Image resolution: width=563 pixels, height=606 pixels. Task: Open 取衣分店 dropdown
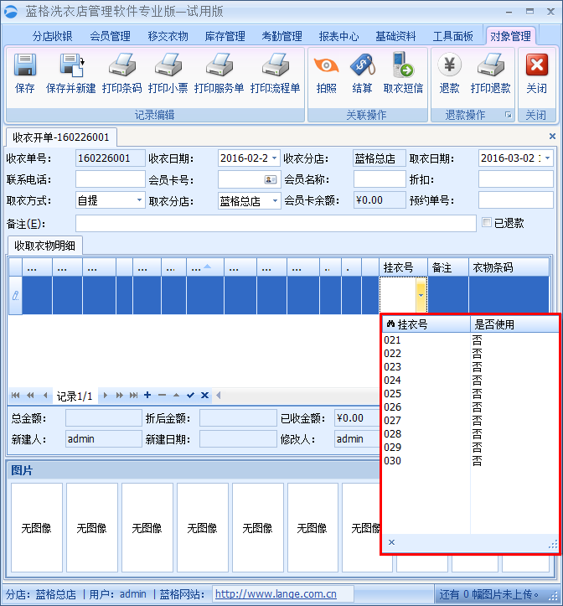click(x=275, y=200)
